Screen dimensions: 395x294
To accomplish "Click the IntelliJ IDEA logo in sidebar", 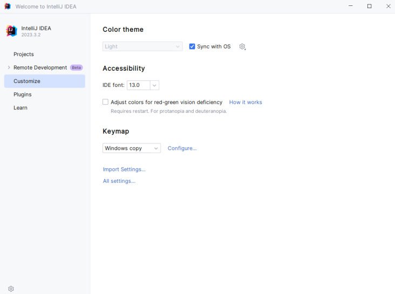I will [11, 31].
